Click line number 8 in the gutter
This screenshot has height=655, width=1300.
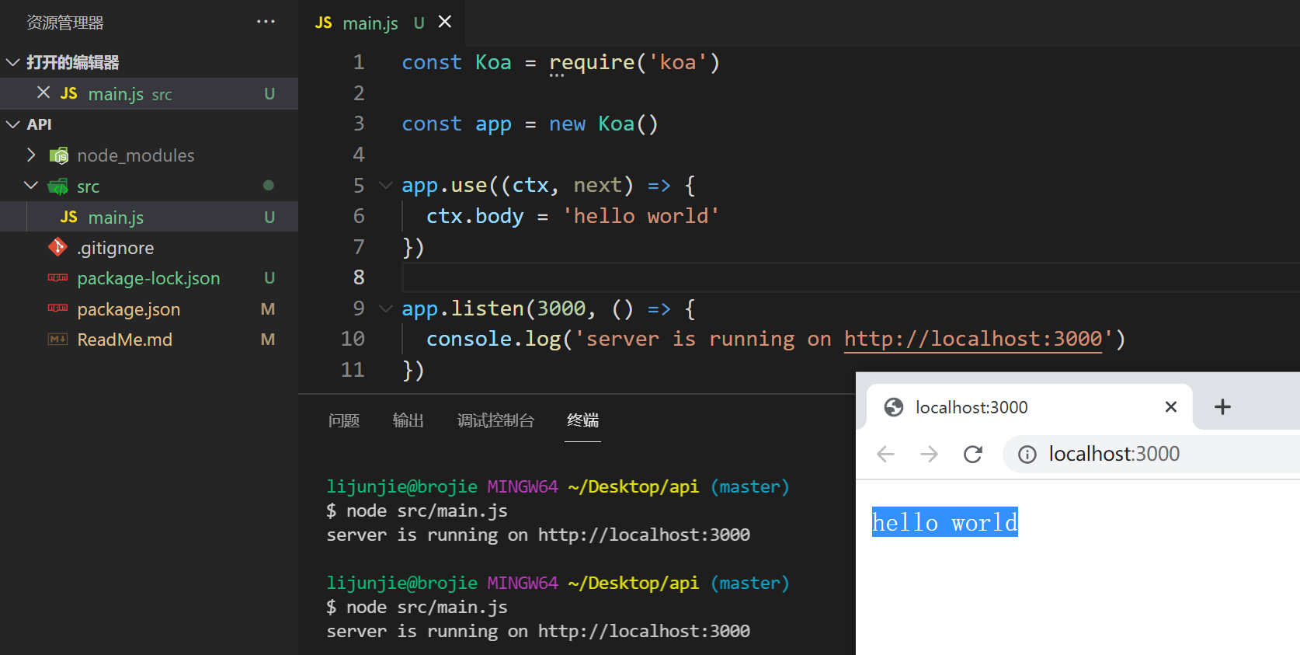click(x=359, y=277)
